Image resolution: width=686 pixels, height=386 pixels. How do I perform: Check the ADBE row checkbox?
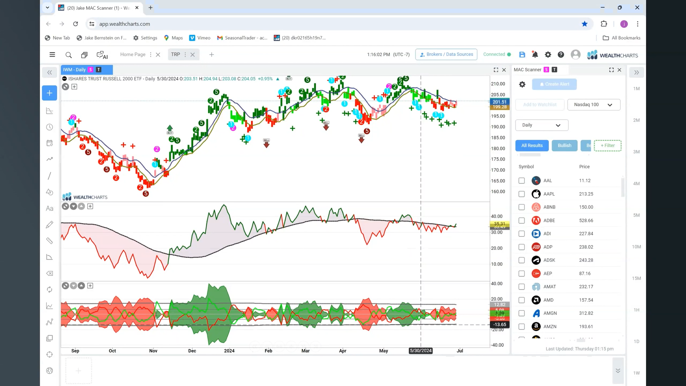pos(522,221)
